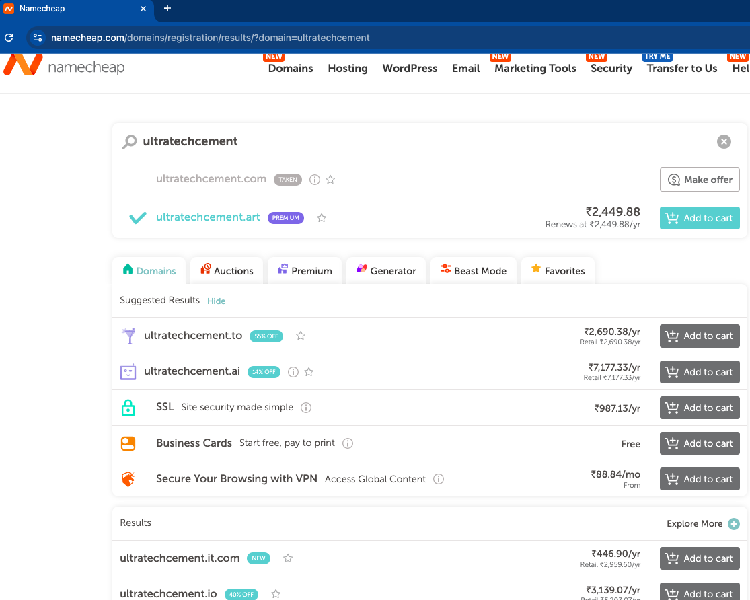Favorite ultratechcement.to with star

[301, 336]
